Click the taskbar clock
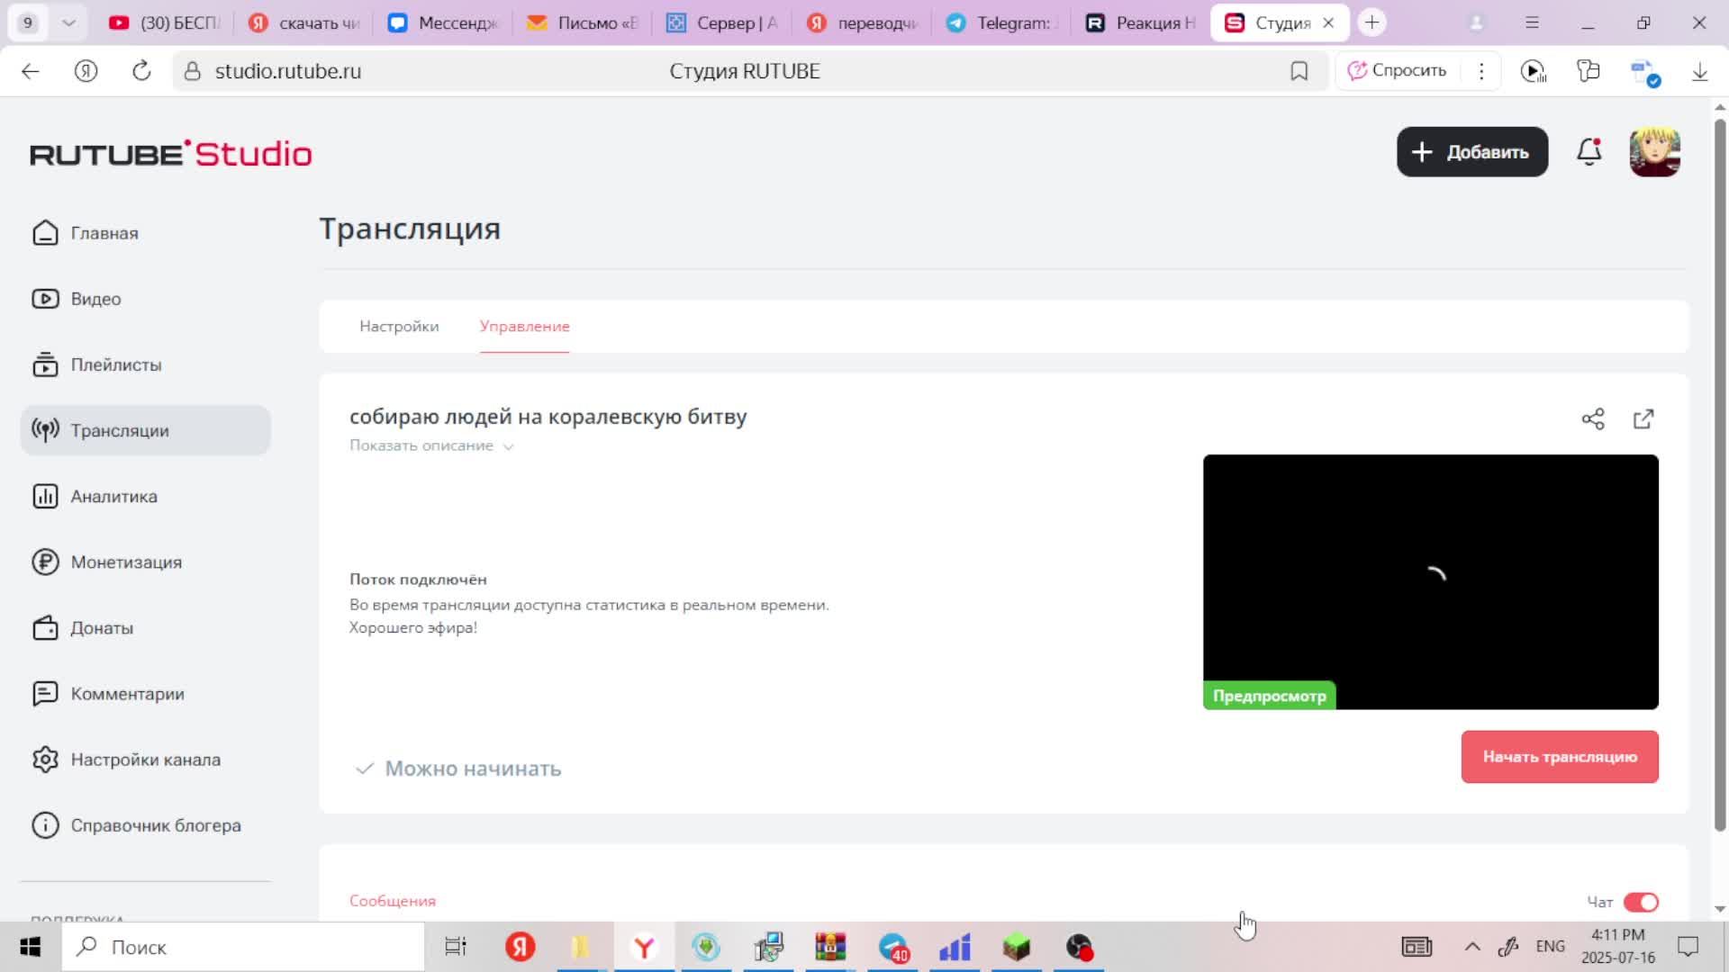 coord(1618,947)
